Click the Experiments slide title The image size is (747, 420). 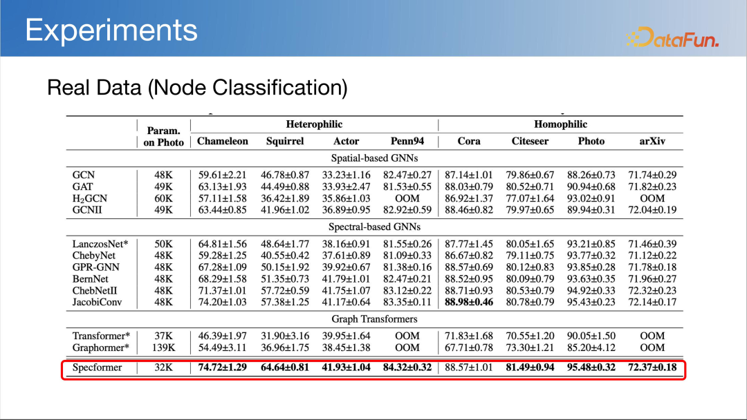111,30
